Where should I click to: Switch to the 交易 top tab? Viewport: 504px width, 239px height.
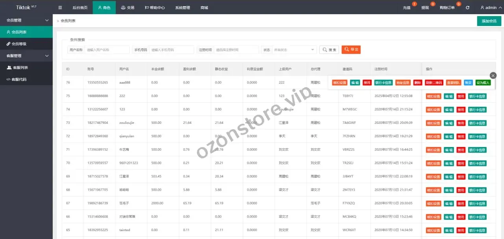(127, 7)
